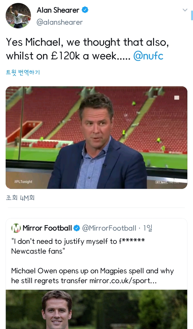Open the @nufc mention link
Screen dimensions: 193x329
(x=149, y=56)
